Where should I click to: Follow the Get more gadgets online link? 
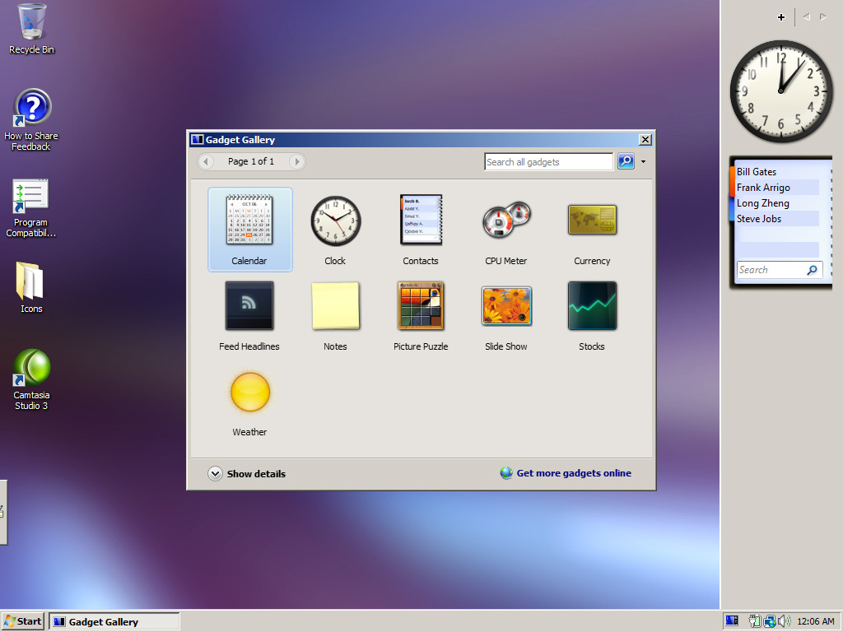(x=573, y=473)
